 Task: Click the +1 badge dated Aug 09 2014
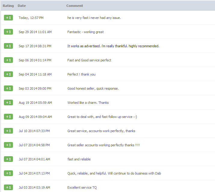click(8, 117)
